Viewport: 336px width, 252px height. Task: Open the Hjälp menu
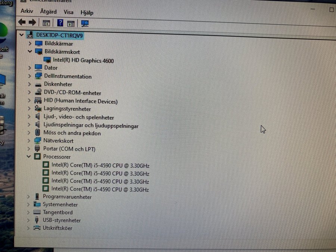pos(87,12)
